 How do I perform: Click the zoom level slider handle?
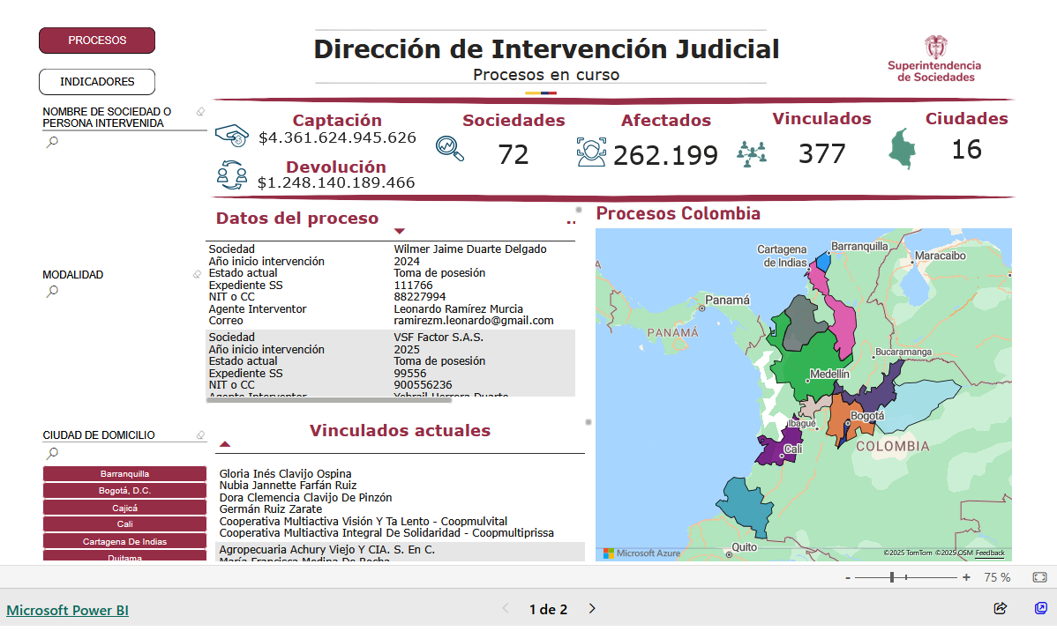click(x=893, y=577)
